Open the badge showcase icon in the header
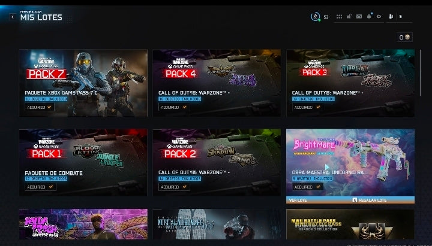The image size is (432, 246). 359,17
